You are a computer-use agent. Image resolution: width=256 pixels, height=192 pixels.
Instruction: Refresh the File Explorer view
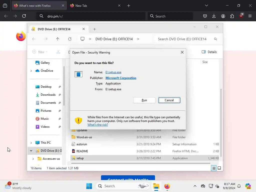pyautogui.click(x=70, y=39)
